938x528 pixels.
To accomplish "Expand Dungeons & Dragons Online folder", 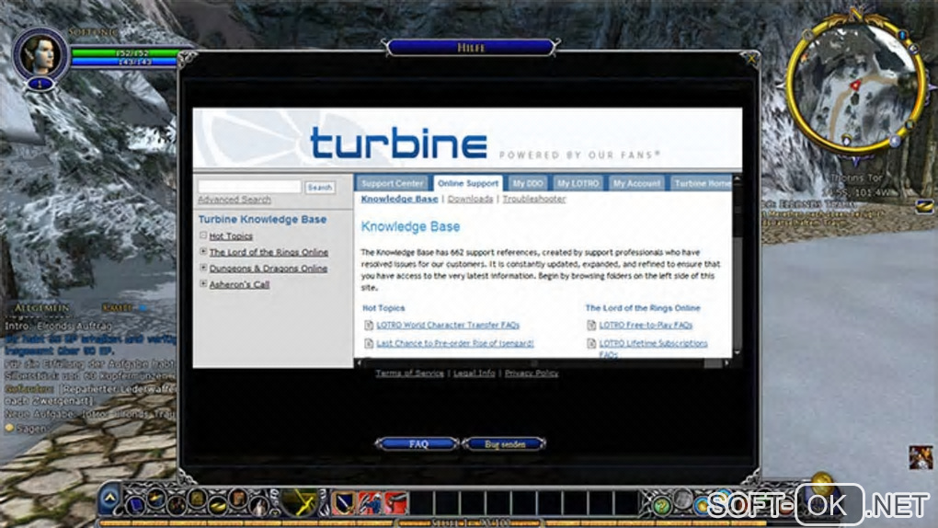I will 203,268.
